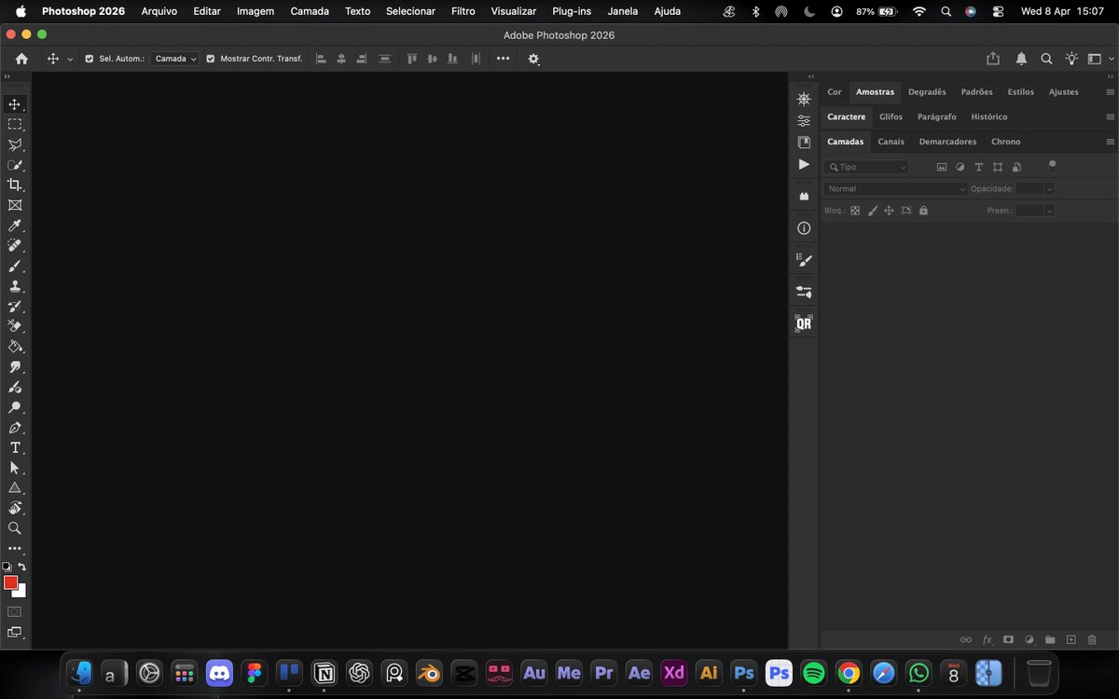The image size is (1119, 699).
Task: Open the Amostras panel group menu
Action: 1110,92
